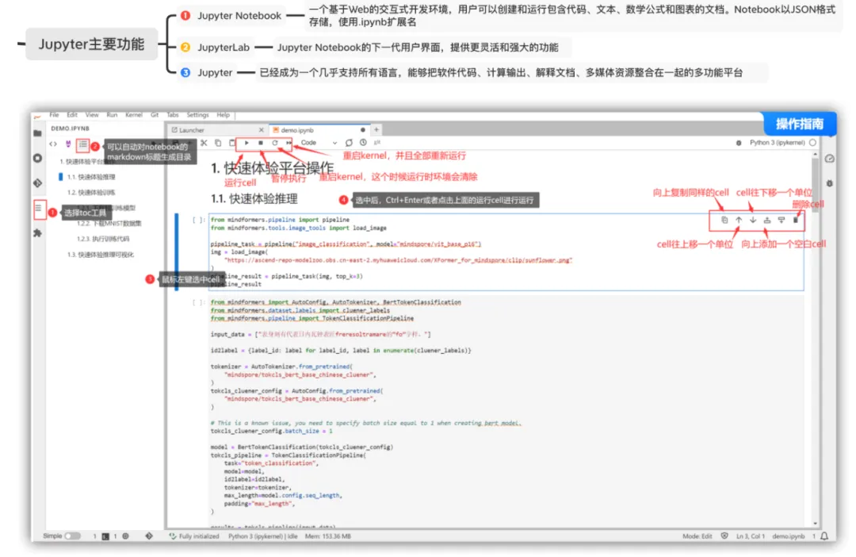Click restart kernel and run all icon
This screenshot has height=557, width=856.
(x=289, y=143)
